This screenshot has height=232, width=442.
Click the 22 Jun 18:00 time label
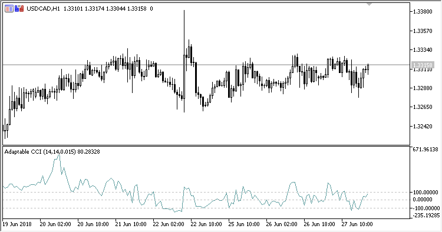[x=206, y=224]
